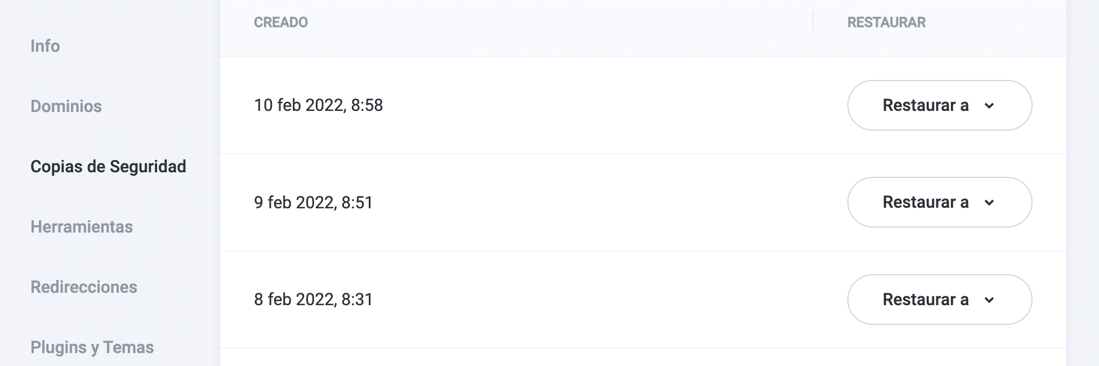Open the Info section in sidebar
Image resolution: width=1099 pixels, height=366 pixels.
tap(45, 46)
